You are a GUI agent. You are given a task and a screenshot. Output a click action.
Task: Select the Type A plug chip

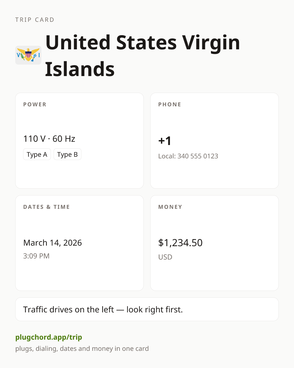pos(37,154)
